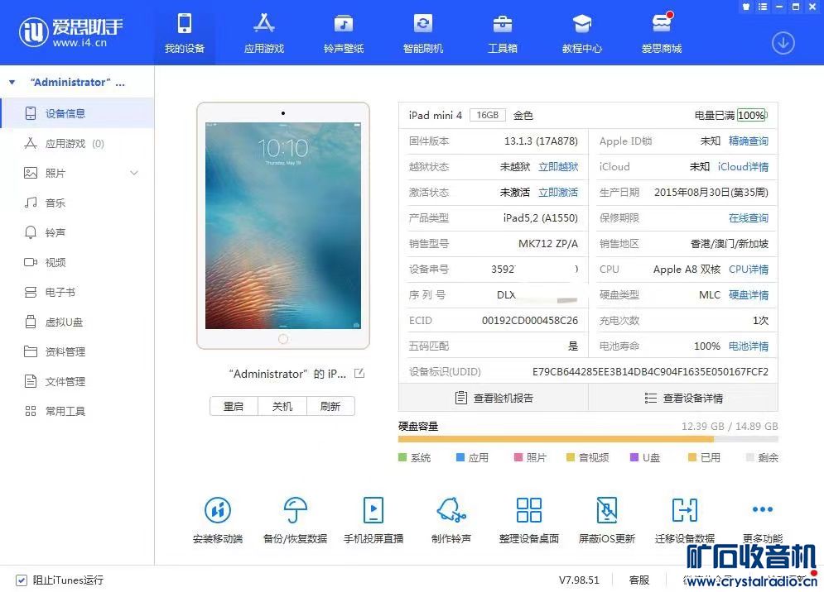Open 教程中心 tab
The image size is (824, 592).
(x=581, y=32)
